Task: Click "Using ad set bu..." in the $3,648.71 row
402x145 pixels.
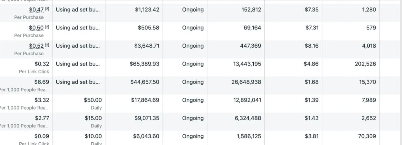Action: pos(78,46)
